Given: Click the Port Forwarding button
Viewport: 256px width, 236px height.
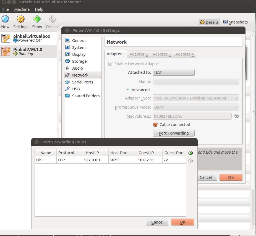Looking at the screenshot, I should click(174, 133).
